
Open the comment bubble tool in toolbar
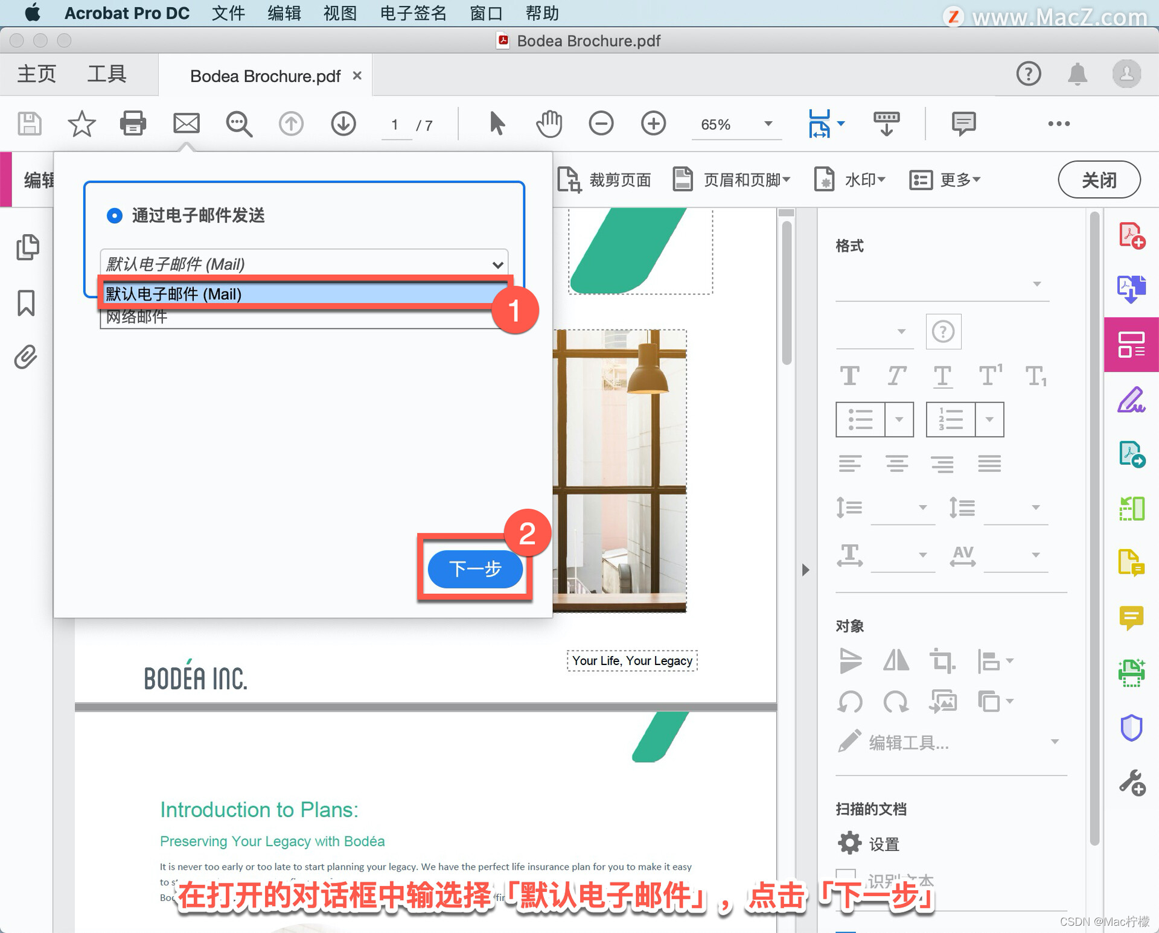point(963,124)
